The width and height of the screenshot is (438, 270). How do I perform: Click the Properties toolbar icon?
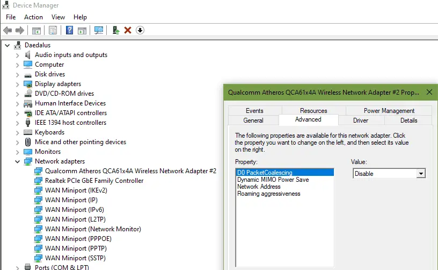point(53,30)
